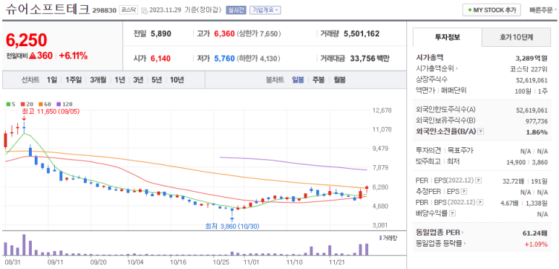
Task: Click the green plus icon in MY STOCK 추가
Action: tap(470, 10)
